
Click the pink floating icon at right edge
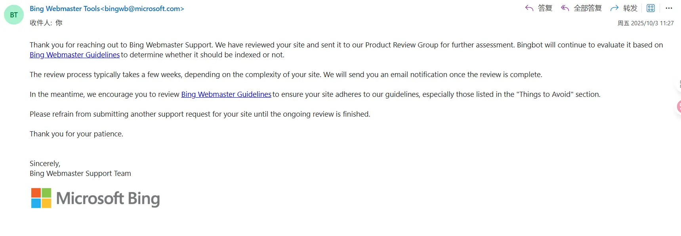(x=679, y=106)
